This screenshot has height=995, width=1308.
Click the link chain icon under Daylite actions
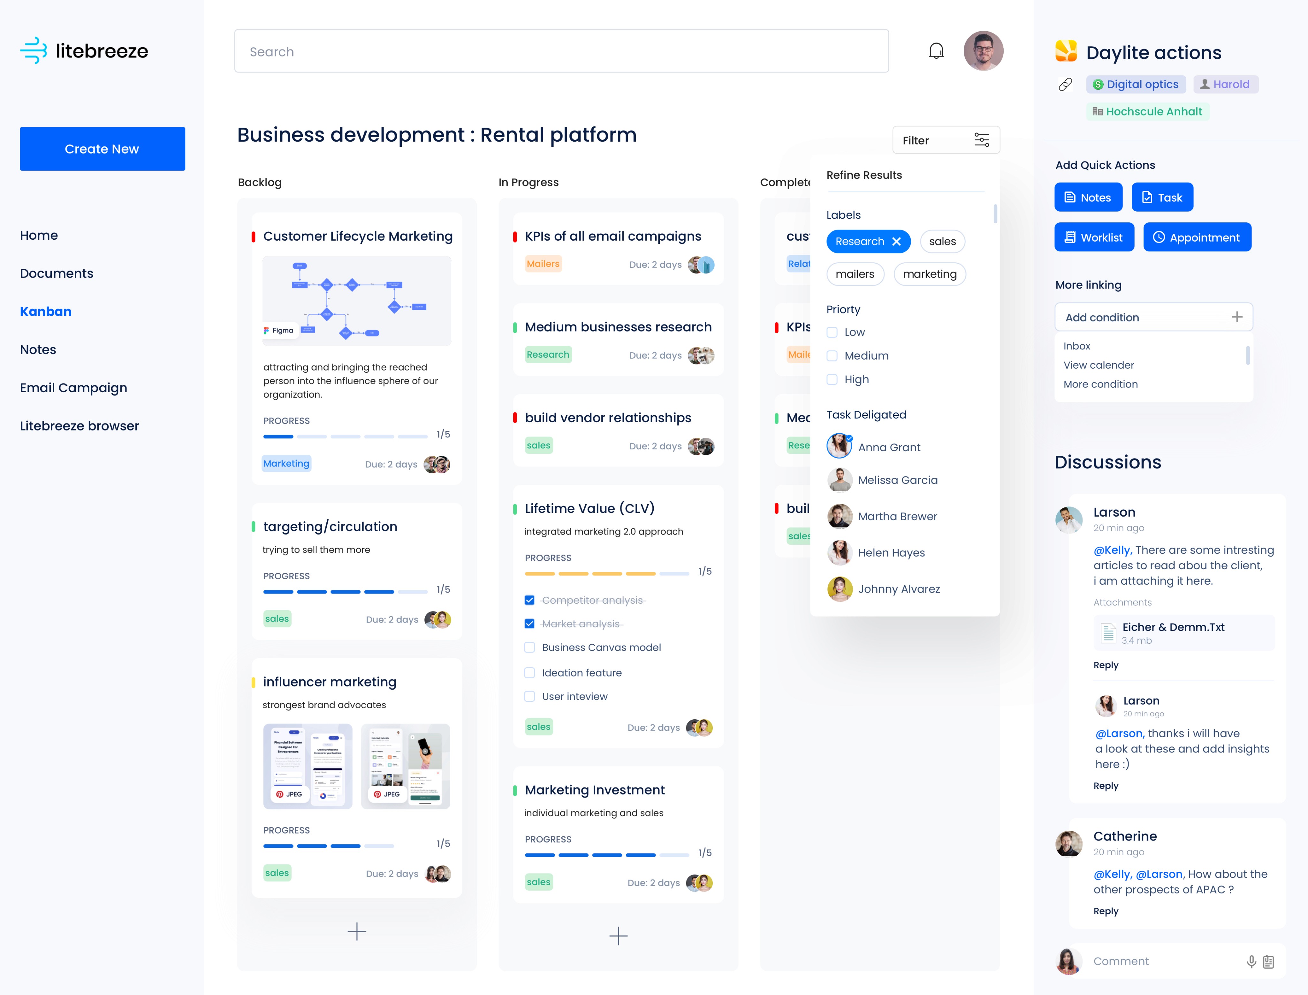(1065, 85)
